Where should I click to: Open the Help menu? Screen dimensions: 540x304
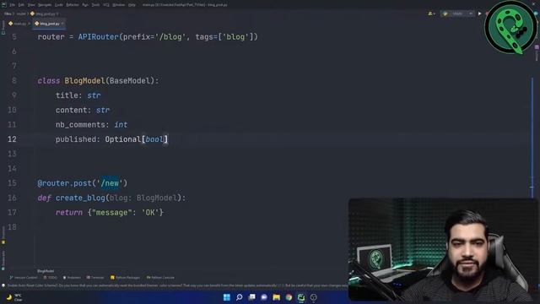(132, 5)
